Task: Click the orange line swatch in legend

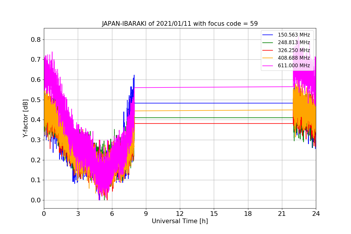Action: (x=268, y=58)
